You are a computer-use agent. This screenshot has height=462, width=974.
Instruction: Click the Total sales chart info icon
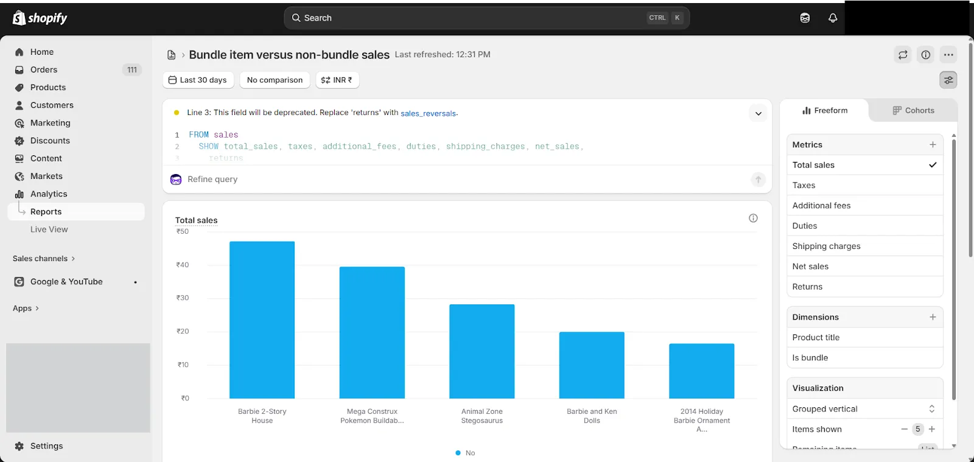pos(753,218)
